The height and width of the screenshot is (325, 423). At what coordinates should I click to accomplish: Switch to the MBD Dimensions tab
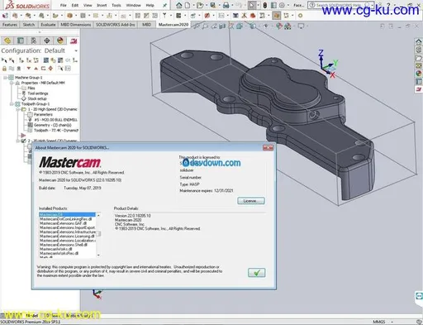(x=76, y=25)
